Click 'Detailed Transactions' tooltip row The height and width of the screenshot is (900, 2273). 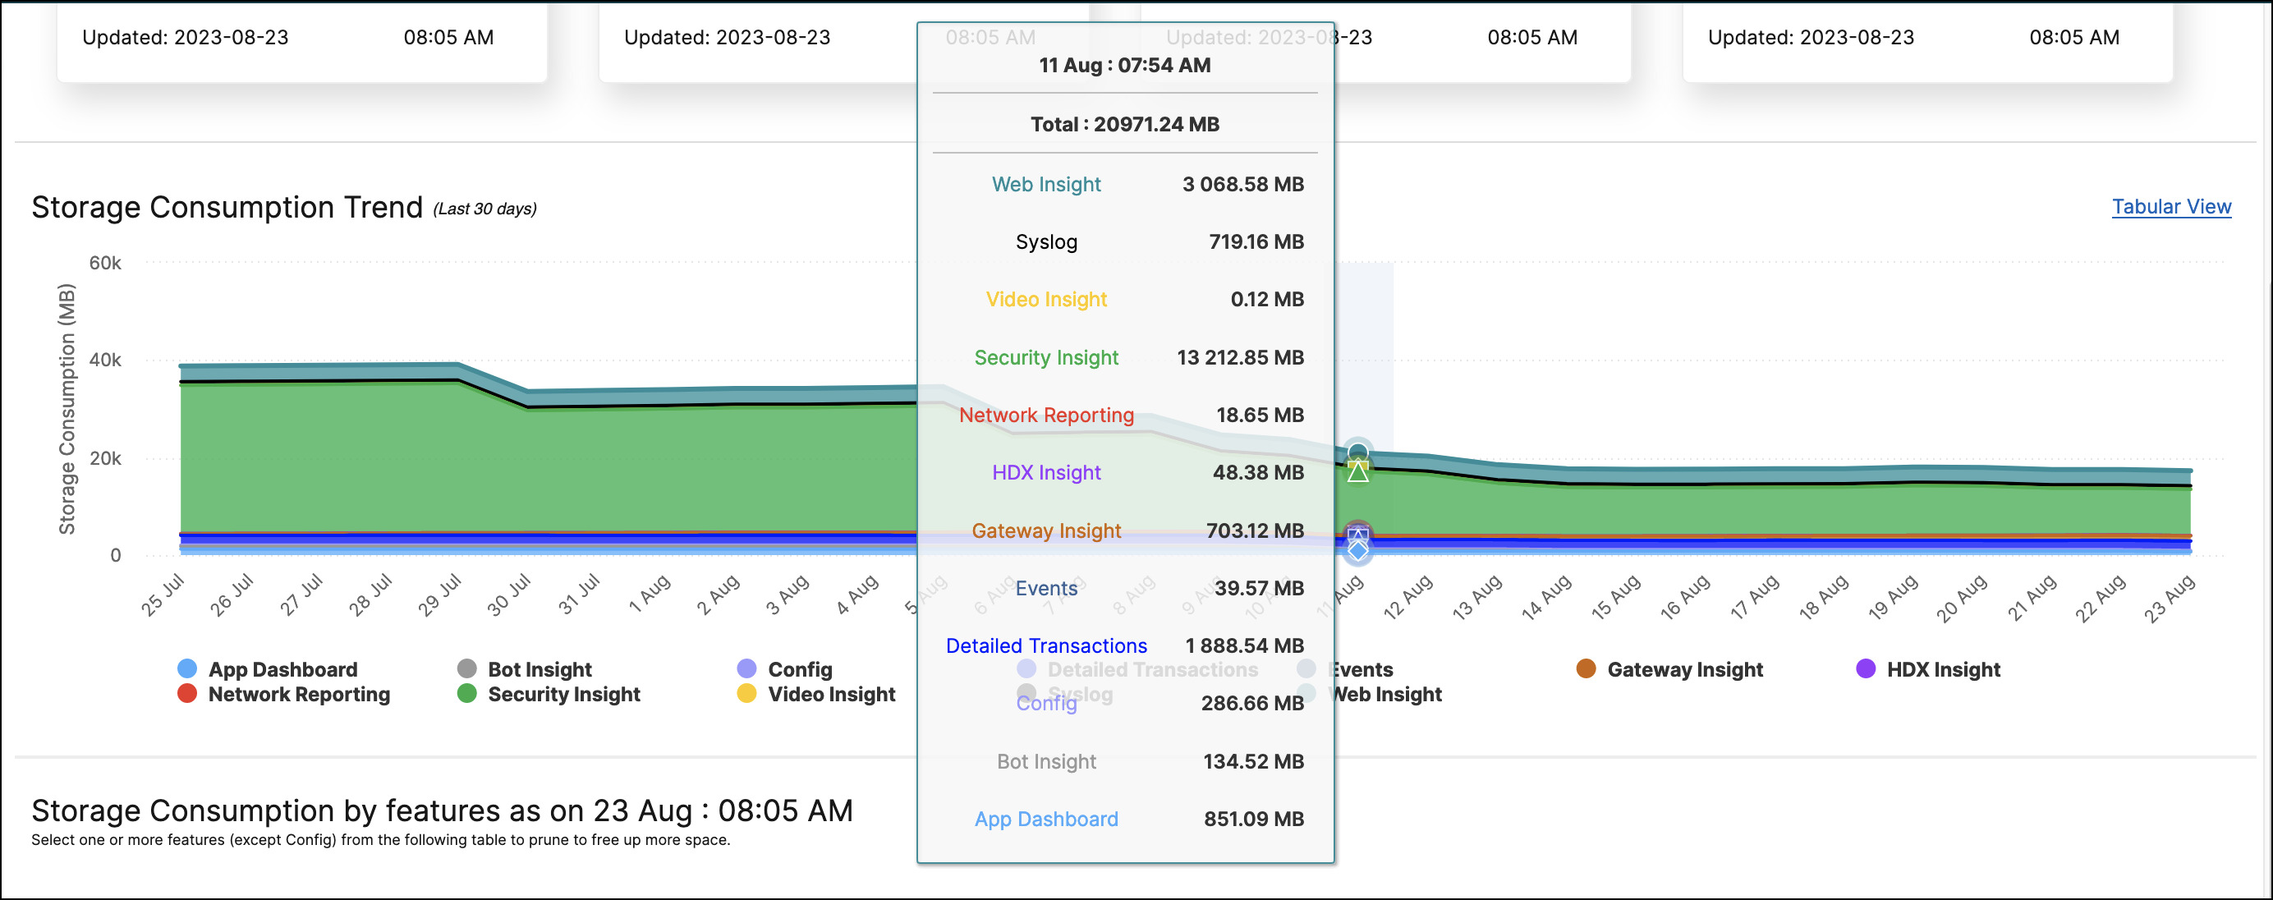click(1125, 646)
